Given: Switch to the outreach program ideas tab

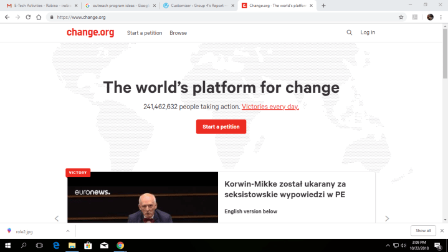Looking at the screenshot, I should tap(120, 6).
